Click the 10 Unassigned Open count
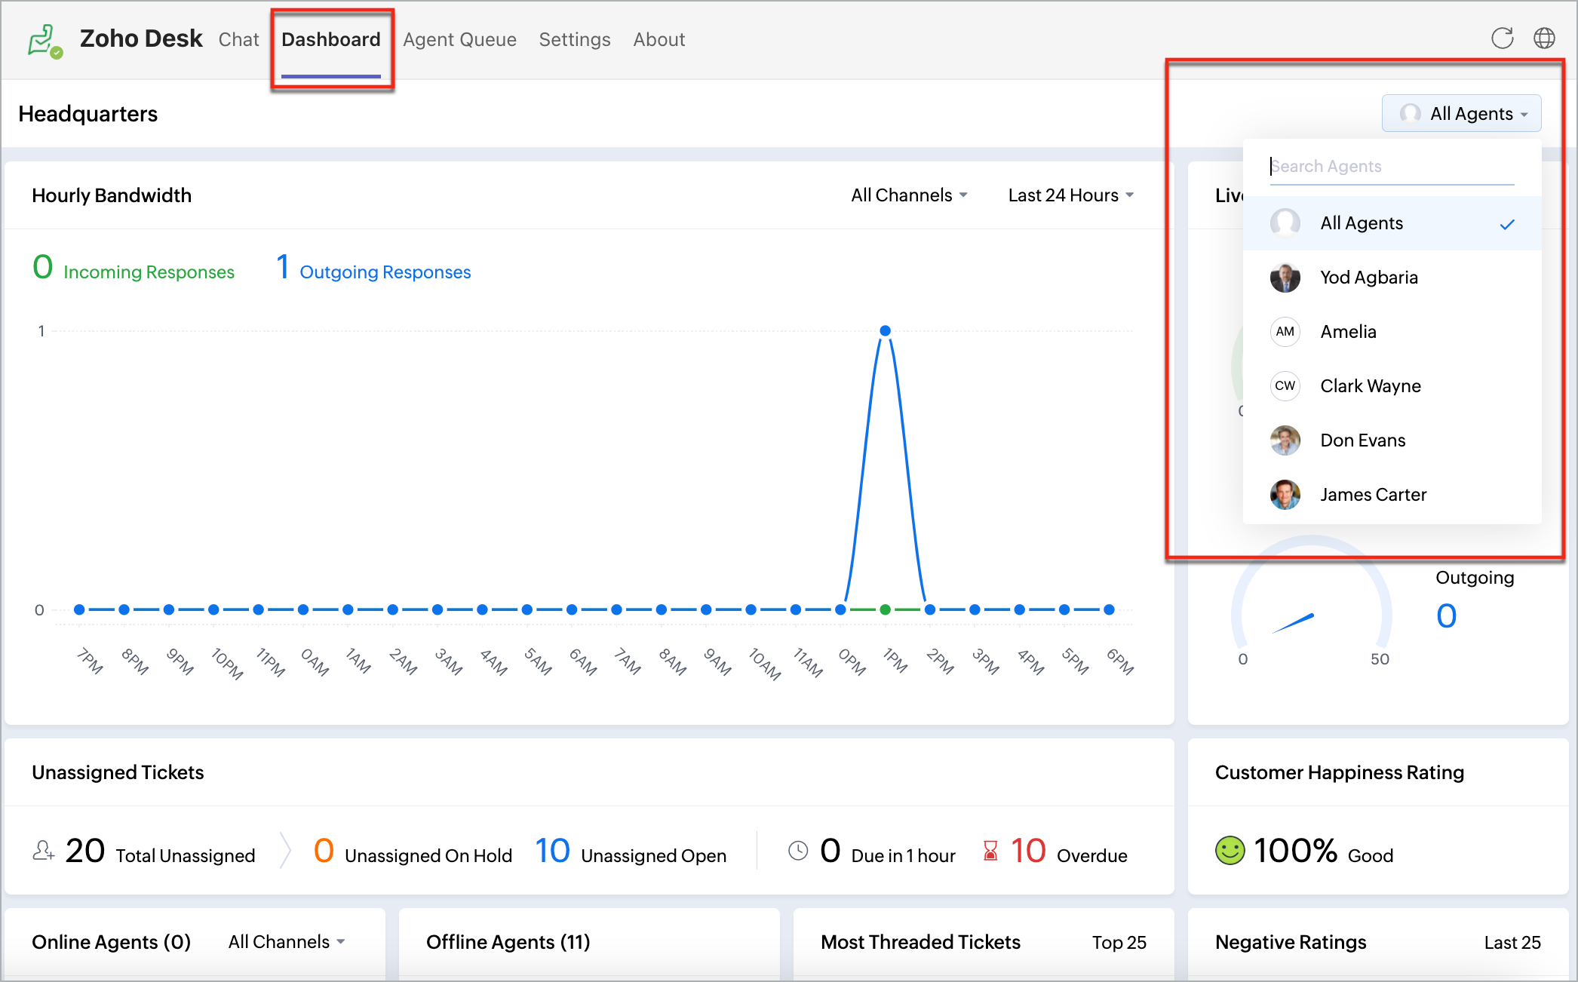 tap(553, 852)
